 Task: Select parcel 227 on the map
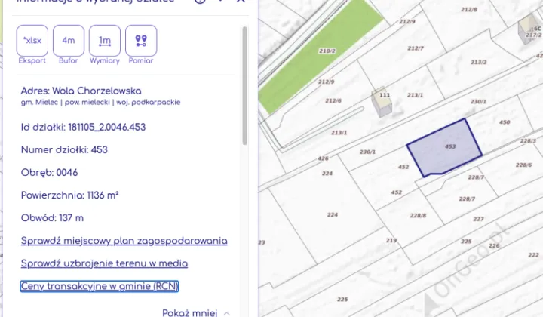tap(478, 219)
